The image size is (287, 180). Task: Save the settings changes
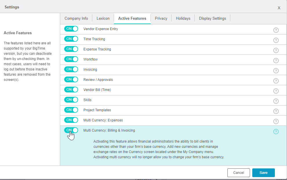pos(263,172)
